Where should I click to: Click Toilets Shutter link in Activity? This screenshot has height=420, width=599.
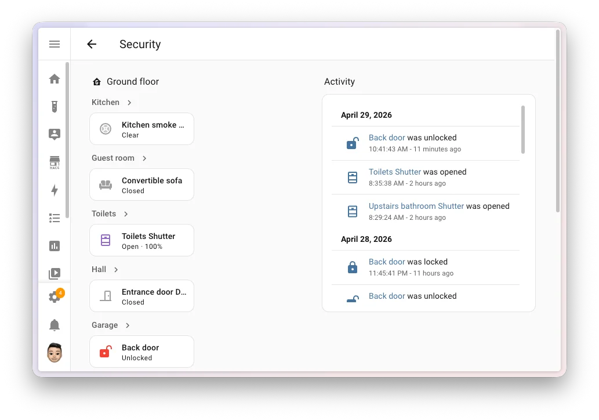pos(395,172)
